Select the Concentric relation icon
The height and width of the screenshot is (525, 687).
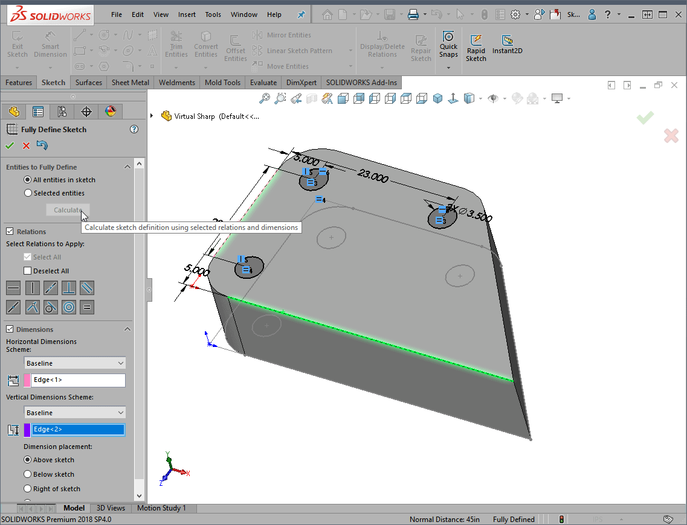pos(69,307)
